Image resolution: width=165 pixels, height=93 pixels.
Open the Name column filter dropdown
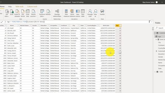click(18, 26)
